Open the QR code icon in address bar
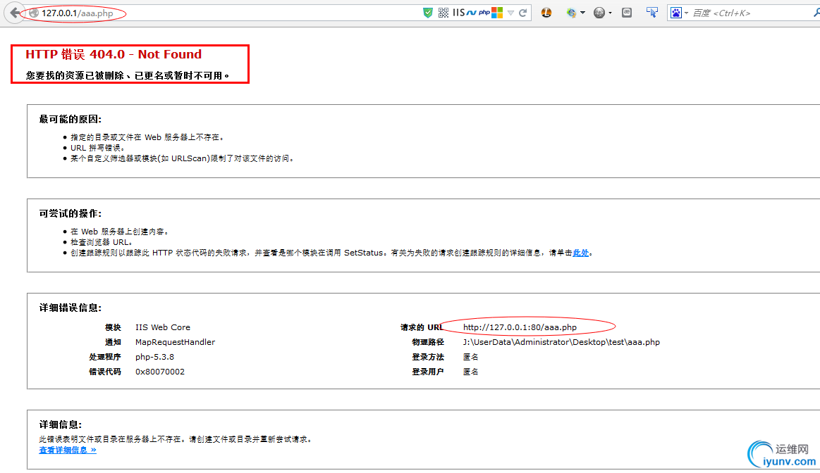820x473 pixels. (x=443, y=13)
